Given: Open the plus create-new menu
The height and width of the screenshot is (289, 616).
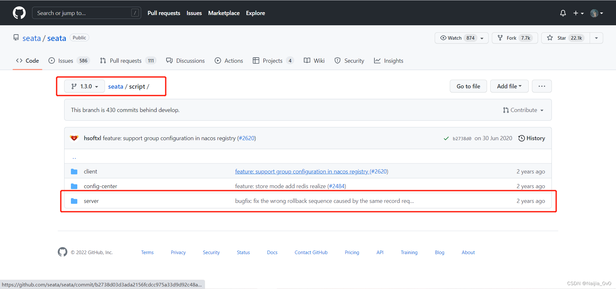Looking at the screenshot, I should (x=578, y=13).
